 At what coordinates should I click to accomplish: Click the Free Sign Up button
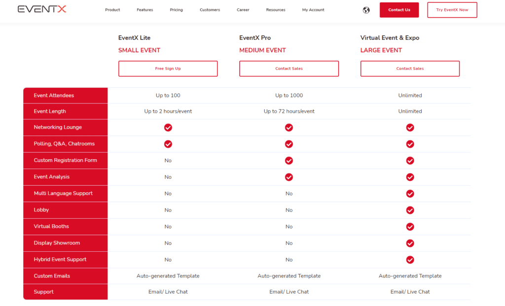click(x=168, y=68)
